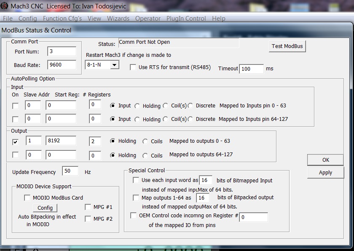Open the Wizards menu

pos(118,19)
